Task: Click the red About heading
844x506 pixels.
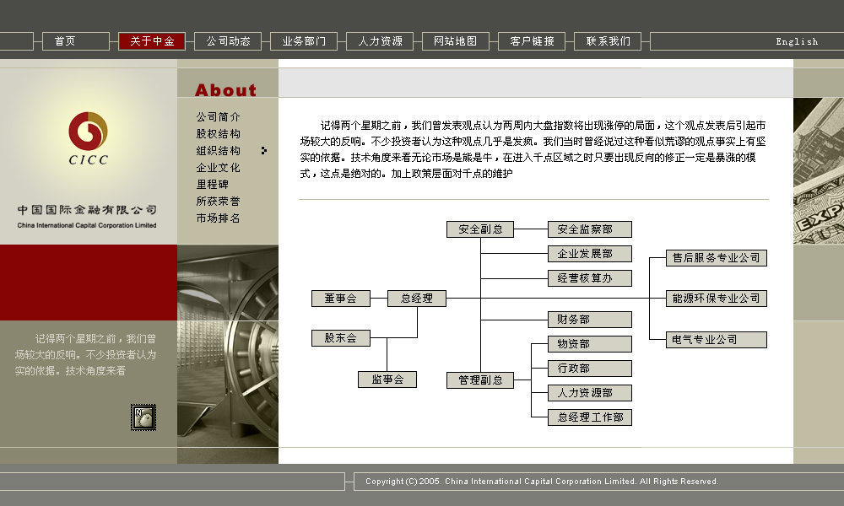Action: tap(225, 89)
